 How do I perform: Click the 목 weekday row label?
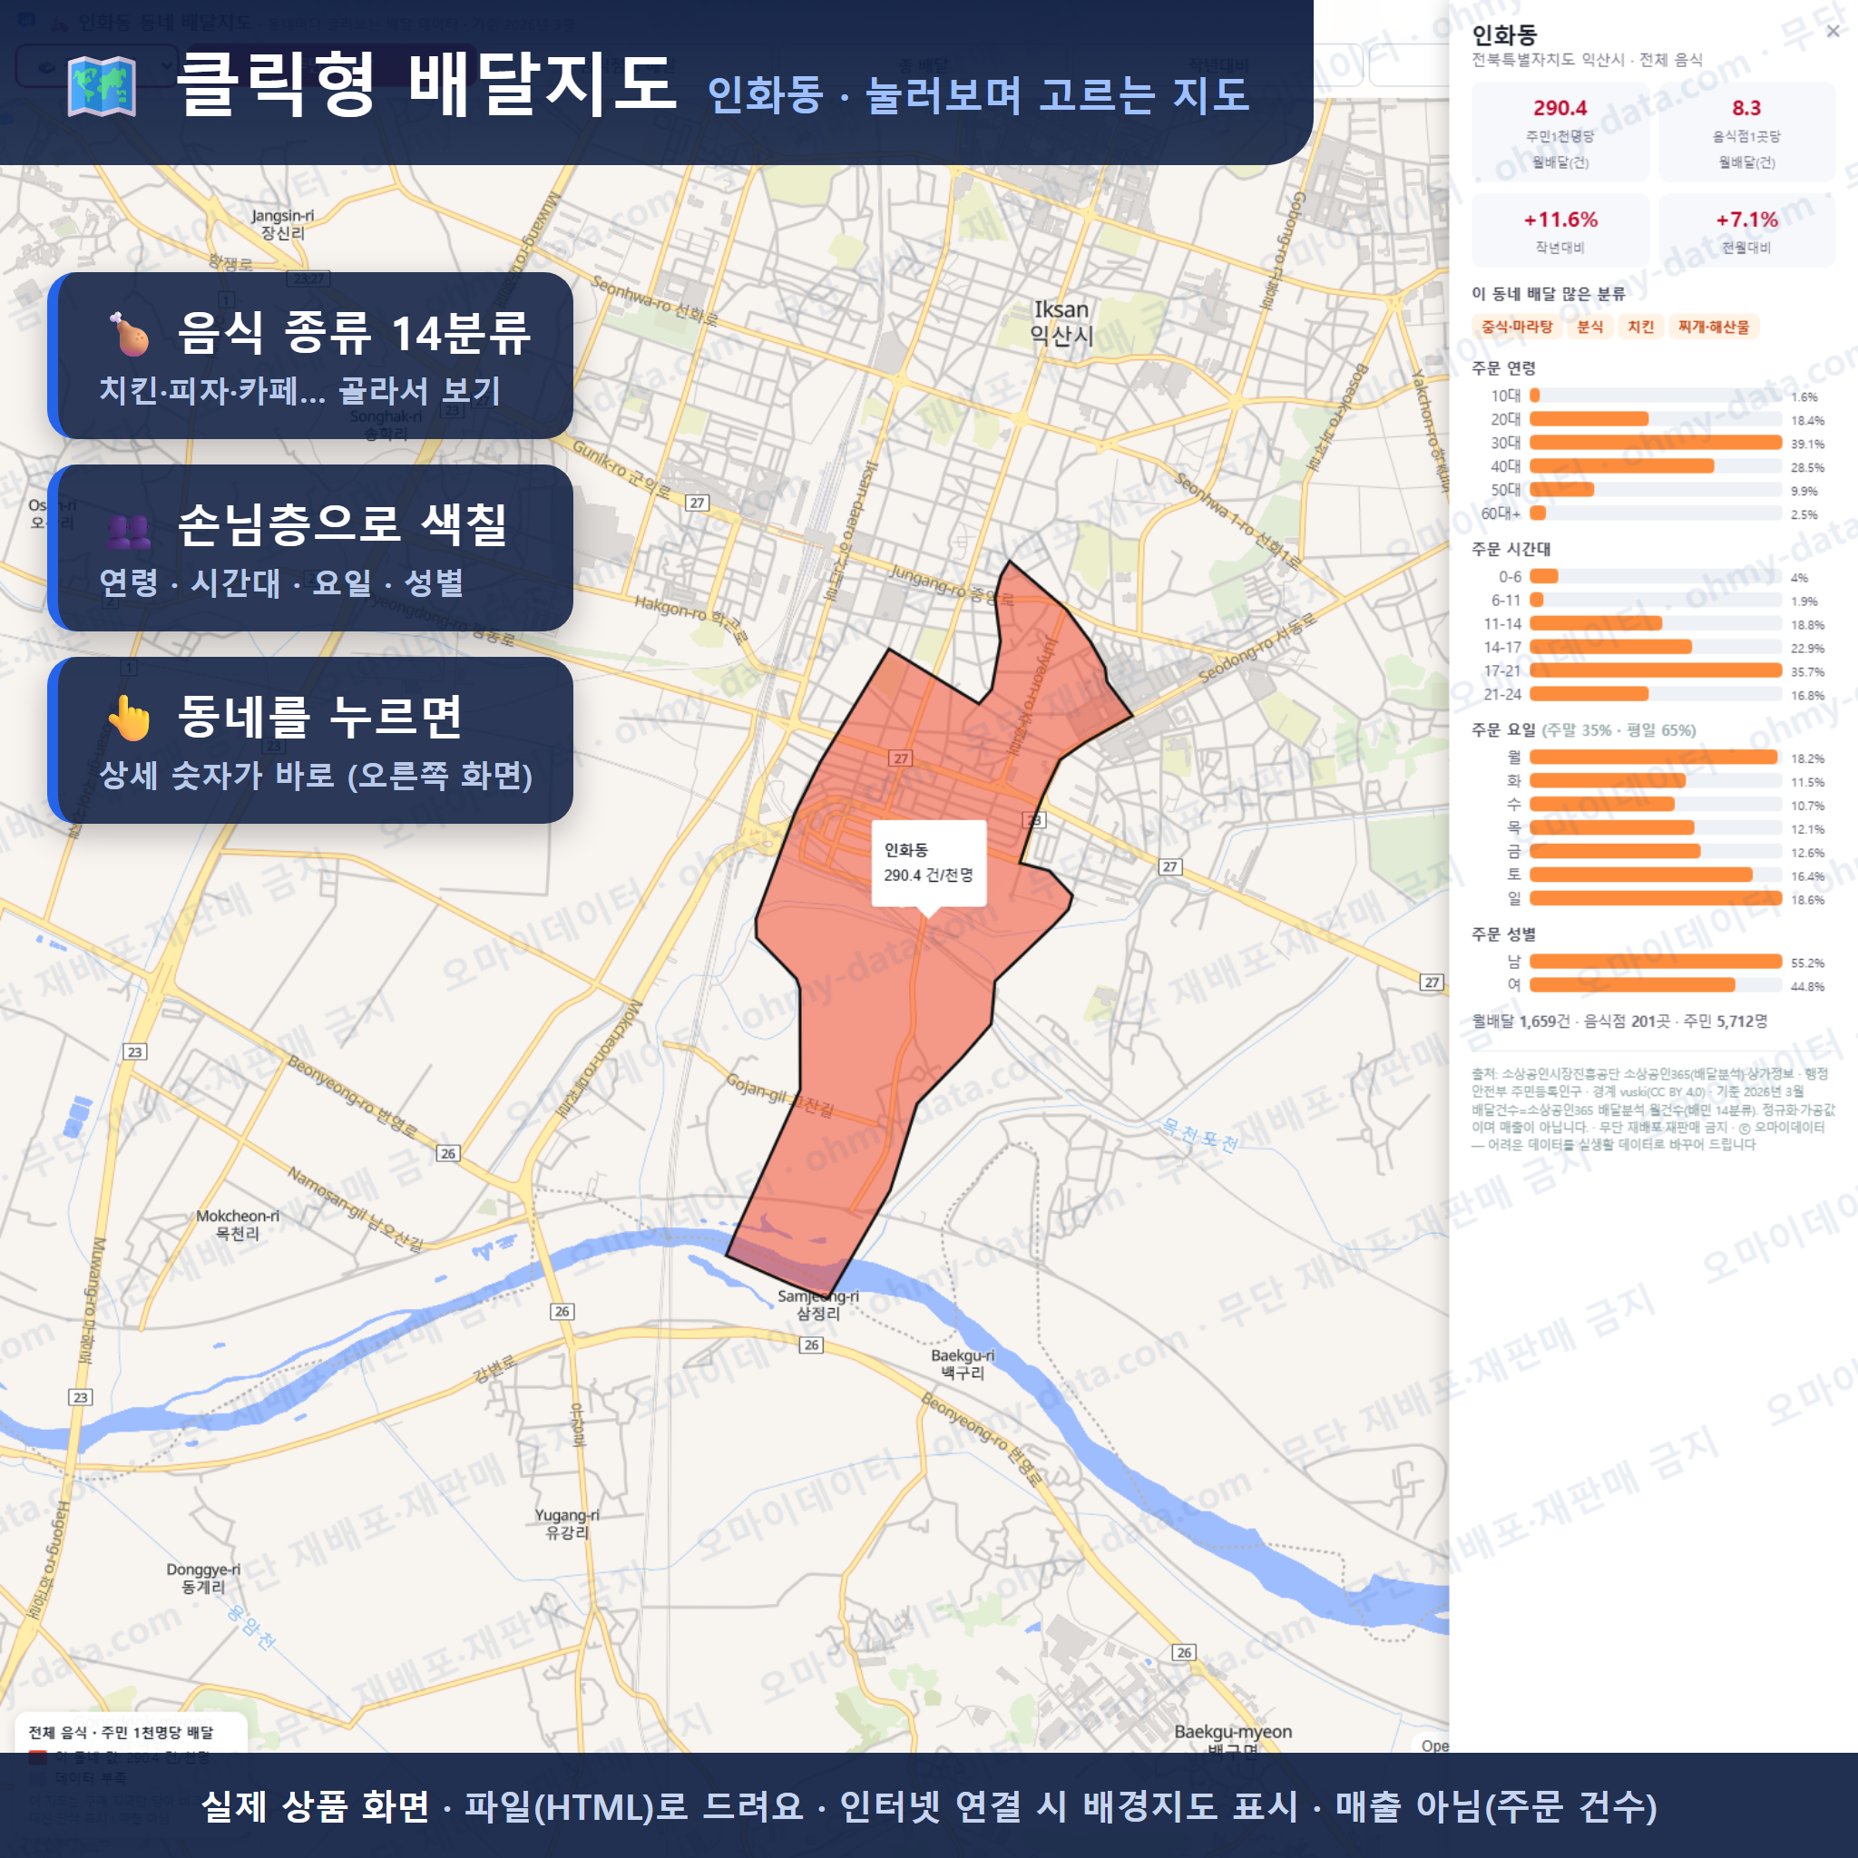[x=1515, y=828]
